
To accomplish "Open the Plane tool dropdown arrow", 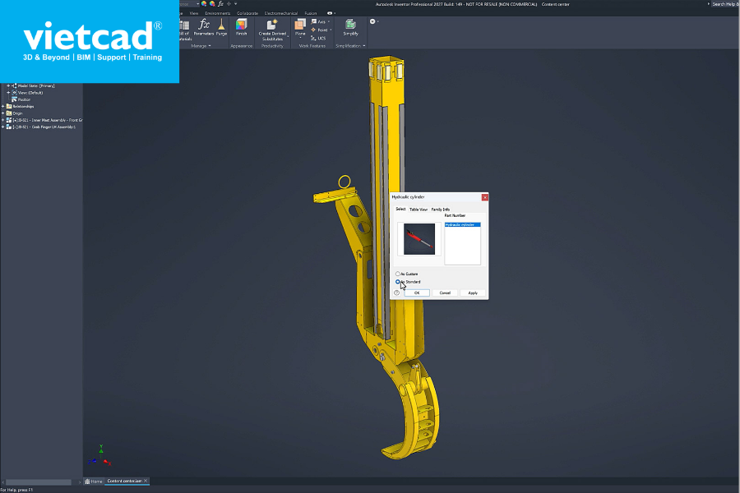I will [x=300, y=38].
